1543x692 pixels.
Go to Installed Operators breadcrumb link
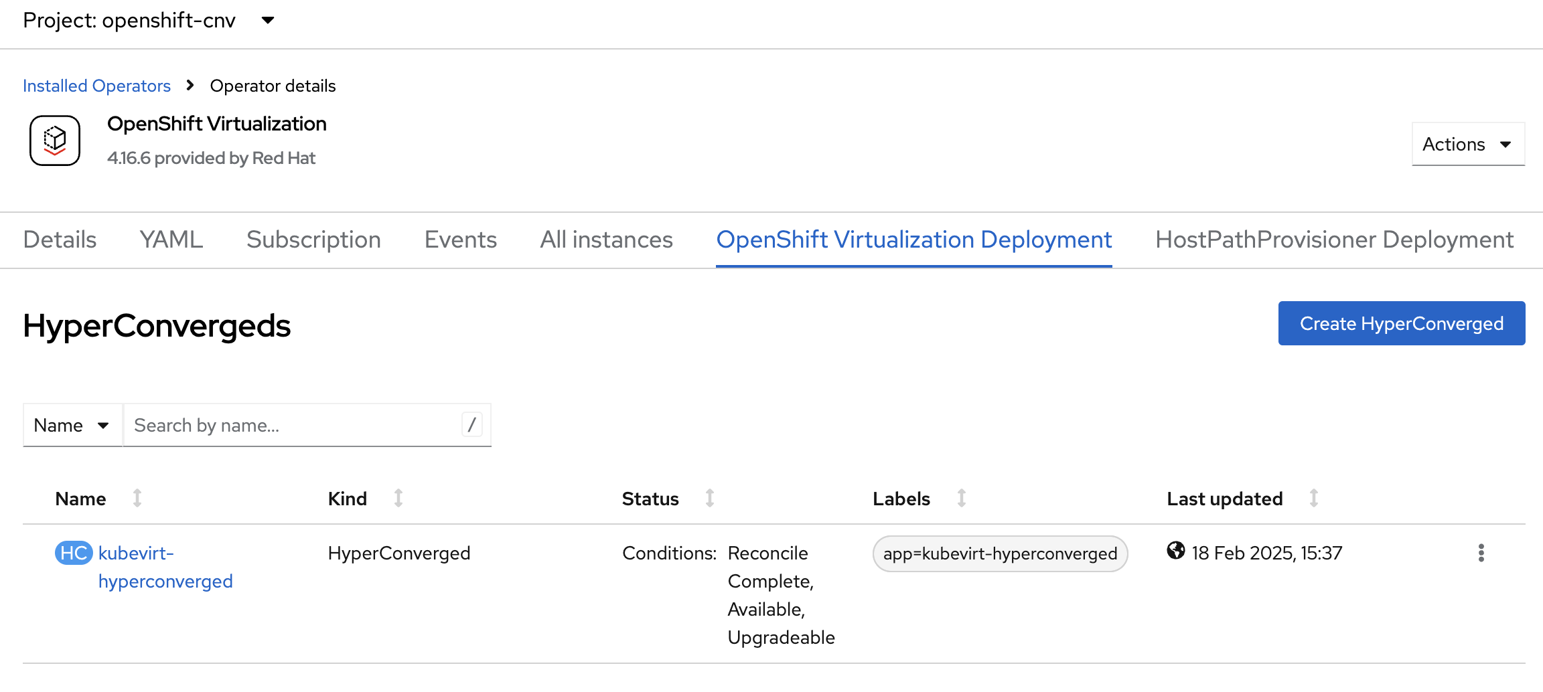(96, 86)
